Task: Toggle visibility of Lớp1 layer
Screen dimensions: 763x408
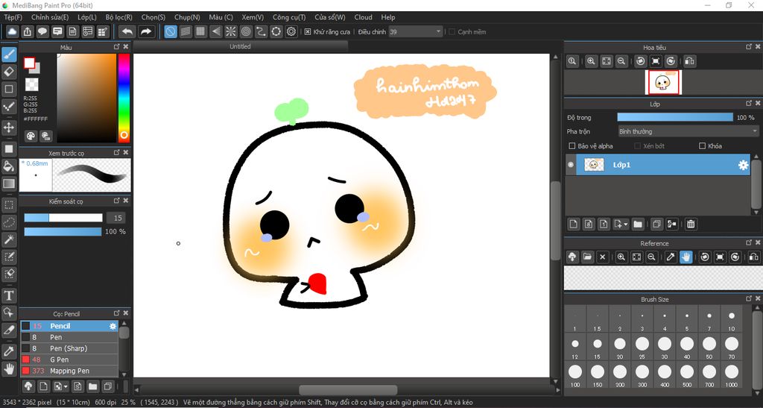Action: (x=571, y=165)
